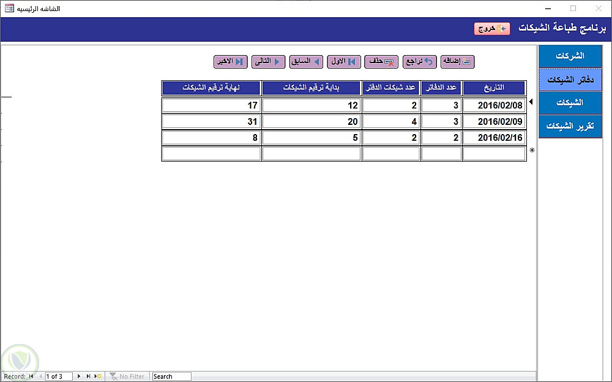Click the تراجع undo button

coord(420,62)
